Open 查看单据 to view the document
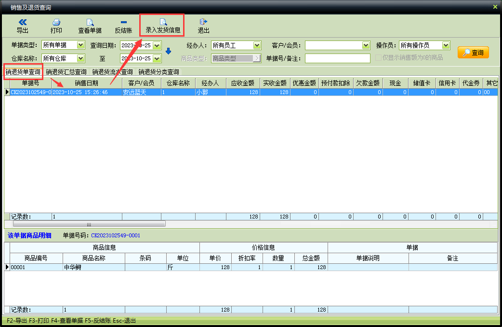The width and height of the screenshot is (502, 327). pyautogui.click(x=90, y=22)
